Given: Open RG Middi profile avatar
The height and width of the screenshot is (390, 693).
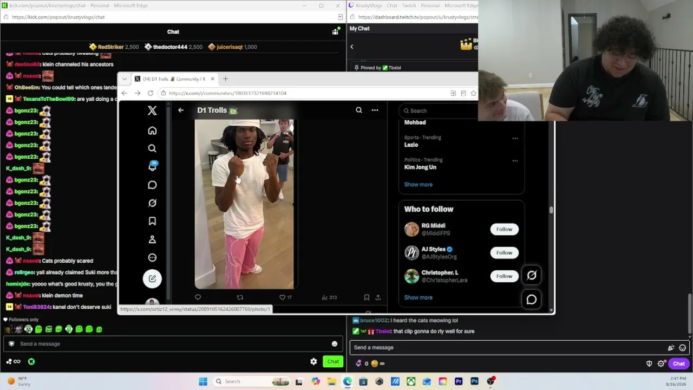Looking at the screenshot, I should click(411, 229).
